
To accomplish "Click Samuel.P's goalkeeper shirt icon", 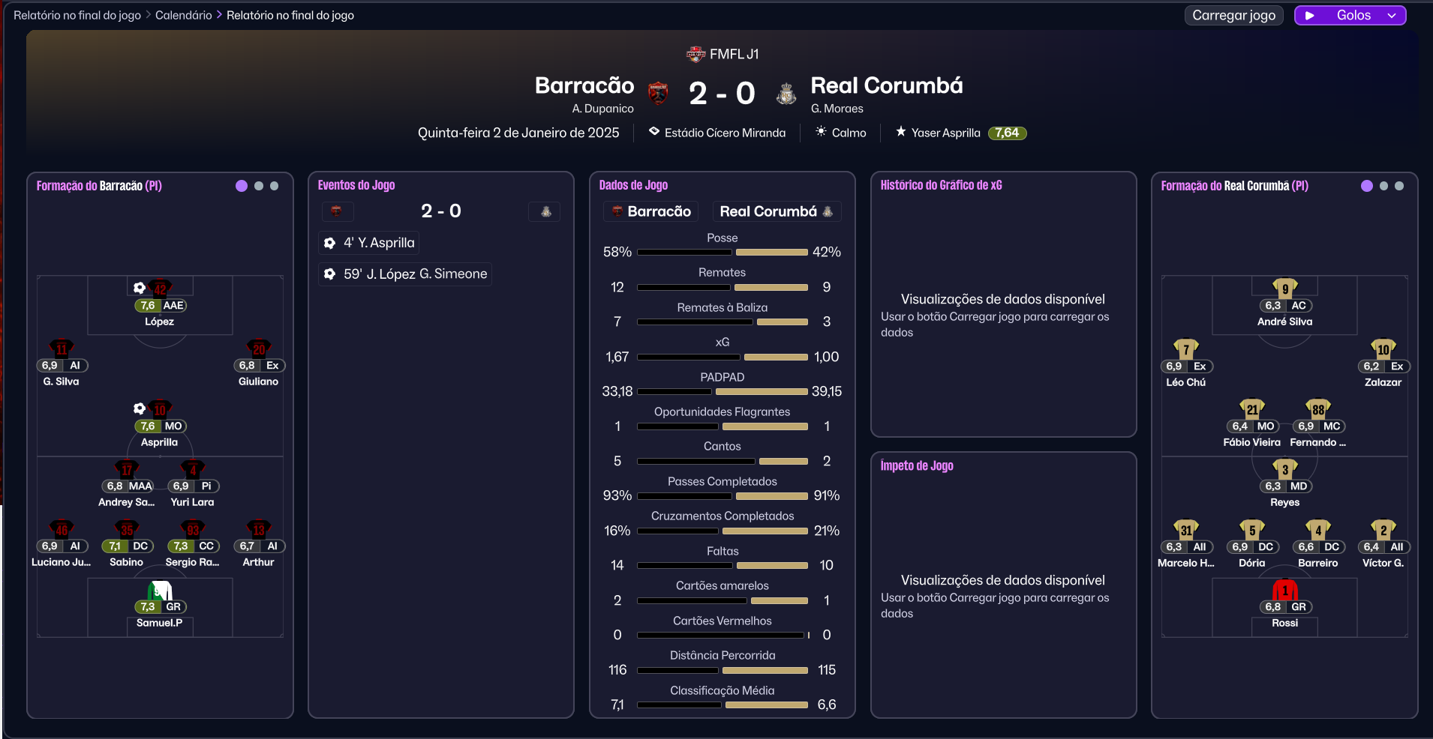I will [160, 591].
